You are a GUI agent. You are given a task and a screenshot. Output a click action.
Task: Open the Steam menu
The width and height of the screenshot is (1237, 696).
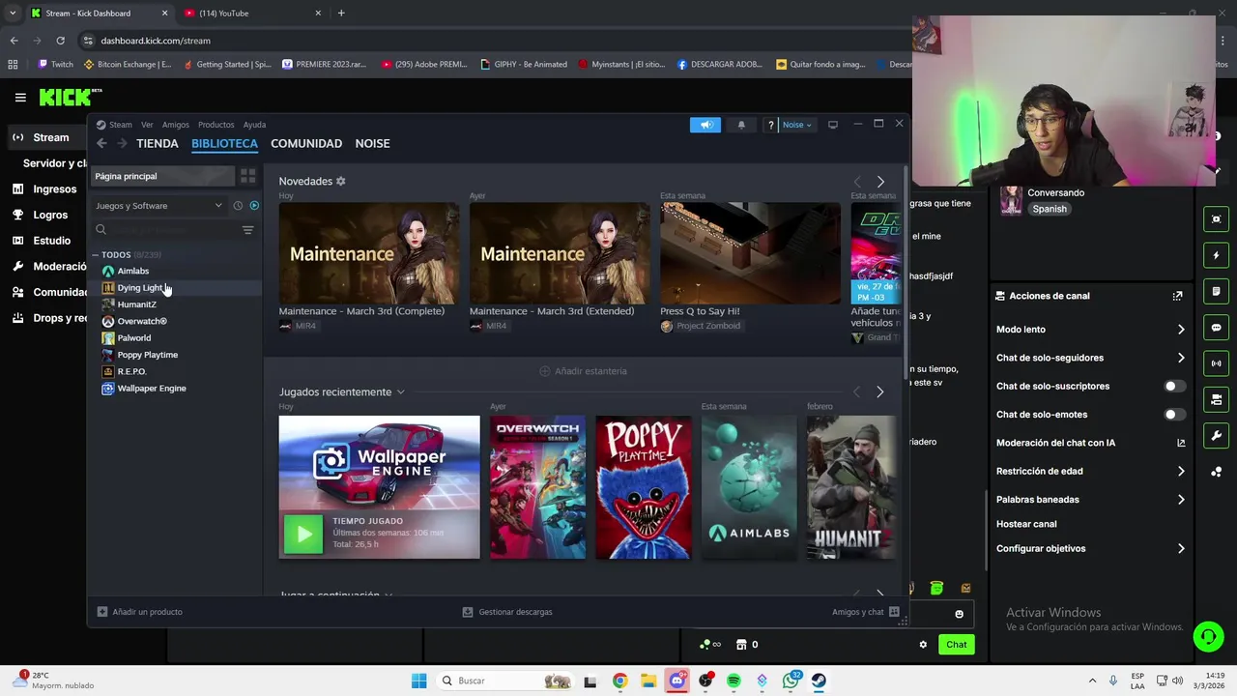[x=121, y=125]
